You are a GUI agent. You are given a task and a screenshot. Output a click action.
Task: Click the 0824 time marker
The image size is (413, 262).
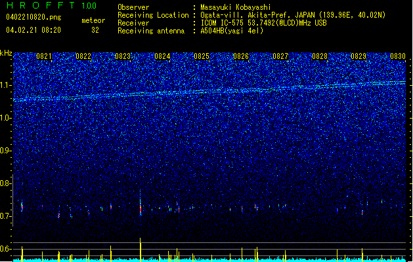pos(162,56)
